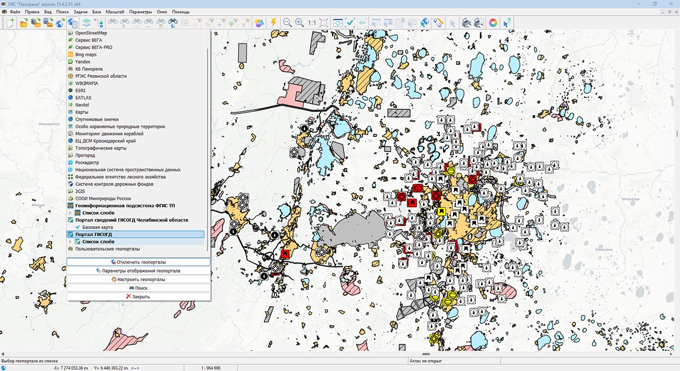Click the Настроить геопорталы button
The width and height of the screenshot is (680, 371).
tap(138, 280)
